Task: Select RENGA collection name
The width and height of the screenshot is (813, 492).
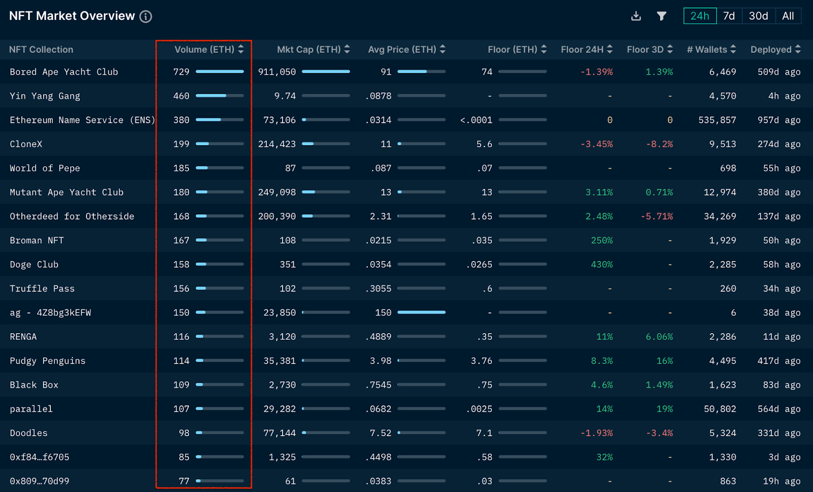Action: [23, 337]
